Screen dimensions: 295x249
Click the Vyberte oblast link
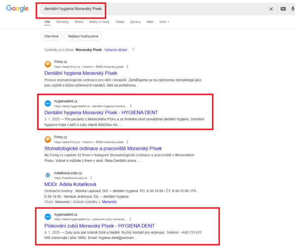(x=116, y=50)
